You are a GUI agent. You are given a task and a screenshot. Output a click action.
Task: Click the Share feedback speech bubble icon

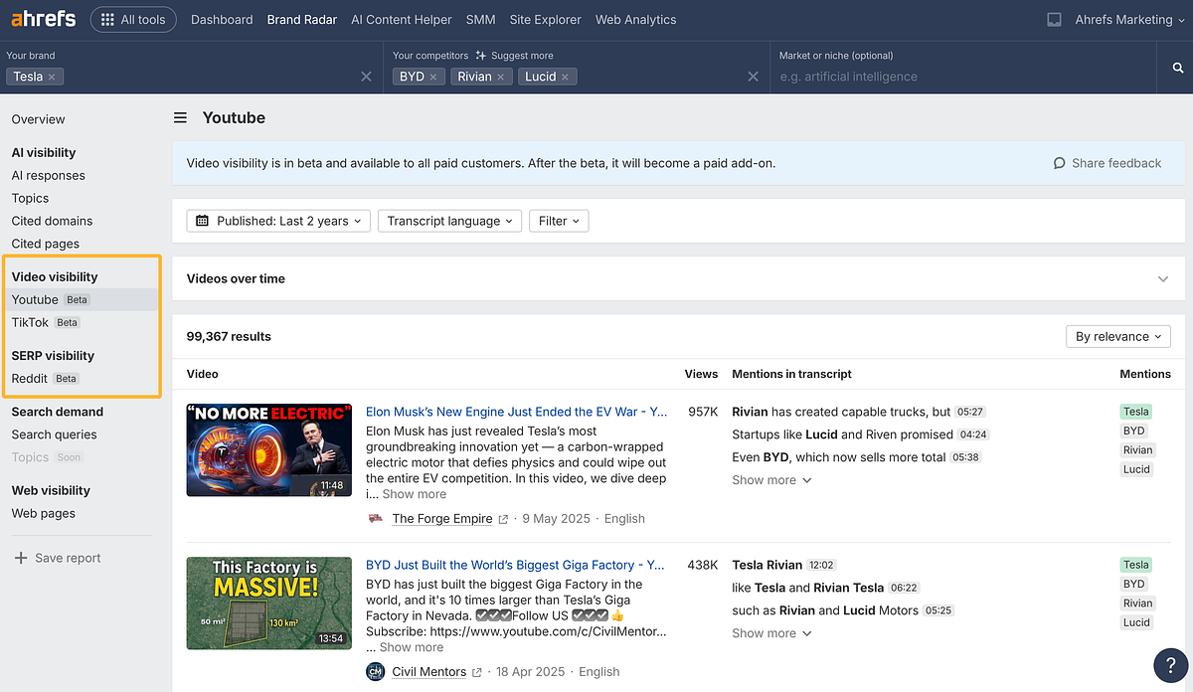click(x=1058, y=163)
